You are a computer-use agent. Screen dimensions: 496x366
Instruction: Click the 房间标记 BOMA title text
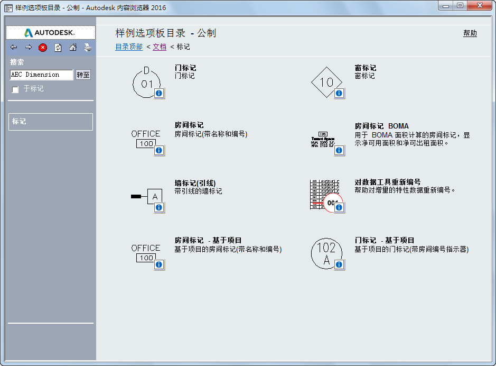[381, 126]
